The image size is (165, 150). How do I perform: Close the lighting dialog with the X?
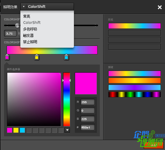pyautogui.click(x=160, y=7)
